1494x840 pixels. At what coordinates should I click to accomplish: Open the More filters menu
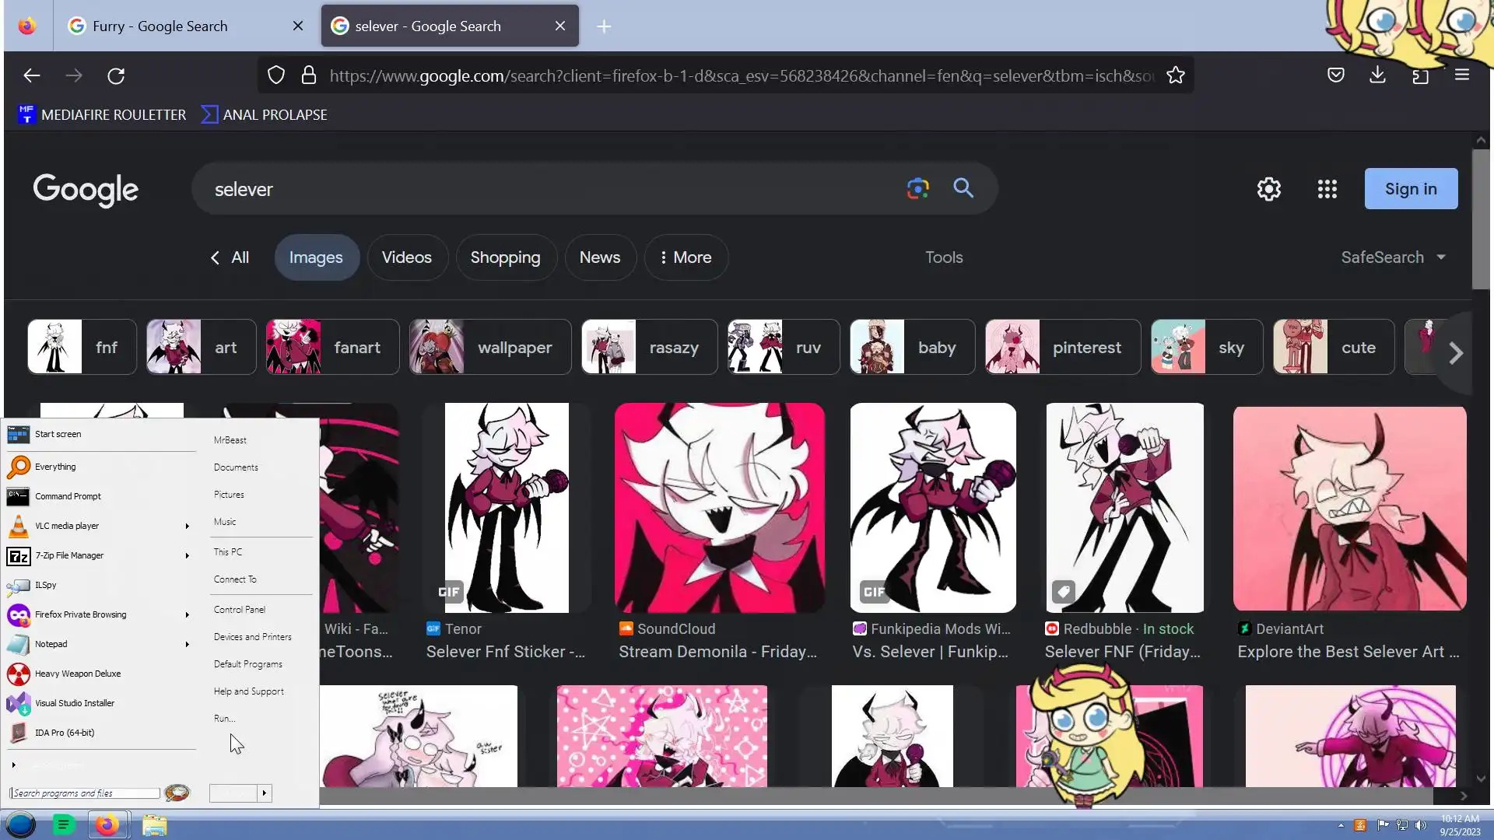[686, 257]
